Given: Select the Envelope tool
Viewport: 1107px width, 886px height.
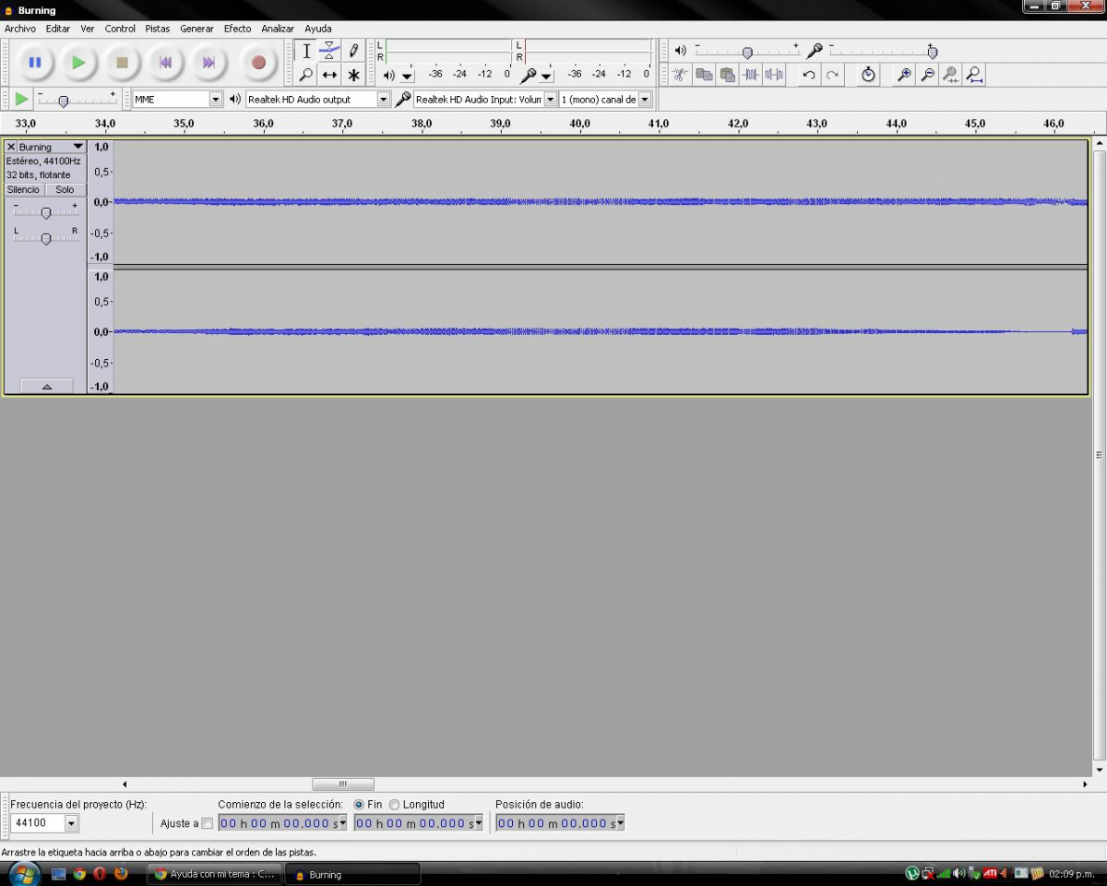Looking at the screenshot, I should (329, 51).
